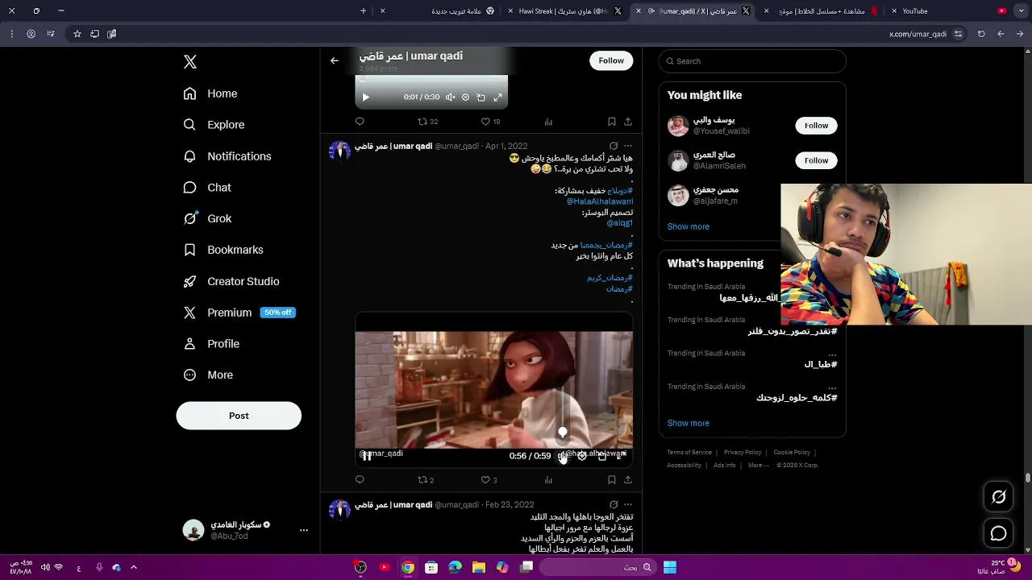Open settings gear on the 0:30 video
Screen dimensions: 1032x580
465,97
